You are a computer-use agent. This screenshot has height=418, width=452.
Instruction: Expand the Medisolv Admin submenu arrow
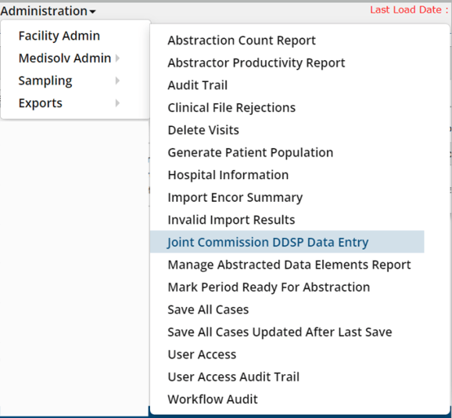pyautogui.click(x=117, y=58)
